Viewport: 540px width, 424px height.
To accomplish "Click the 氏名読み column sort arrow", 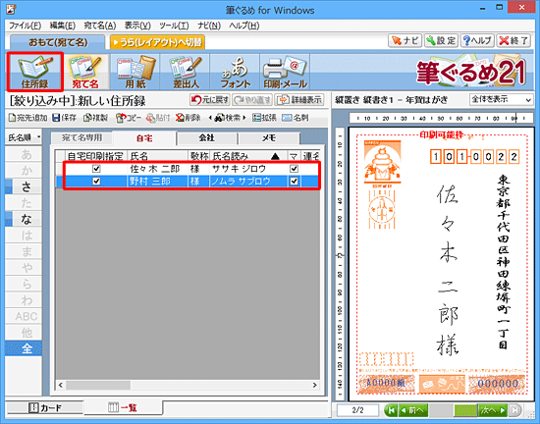I will click(x=275, y=157).
